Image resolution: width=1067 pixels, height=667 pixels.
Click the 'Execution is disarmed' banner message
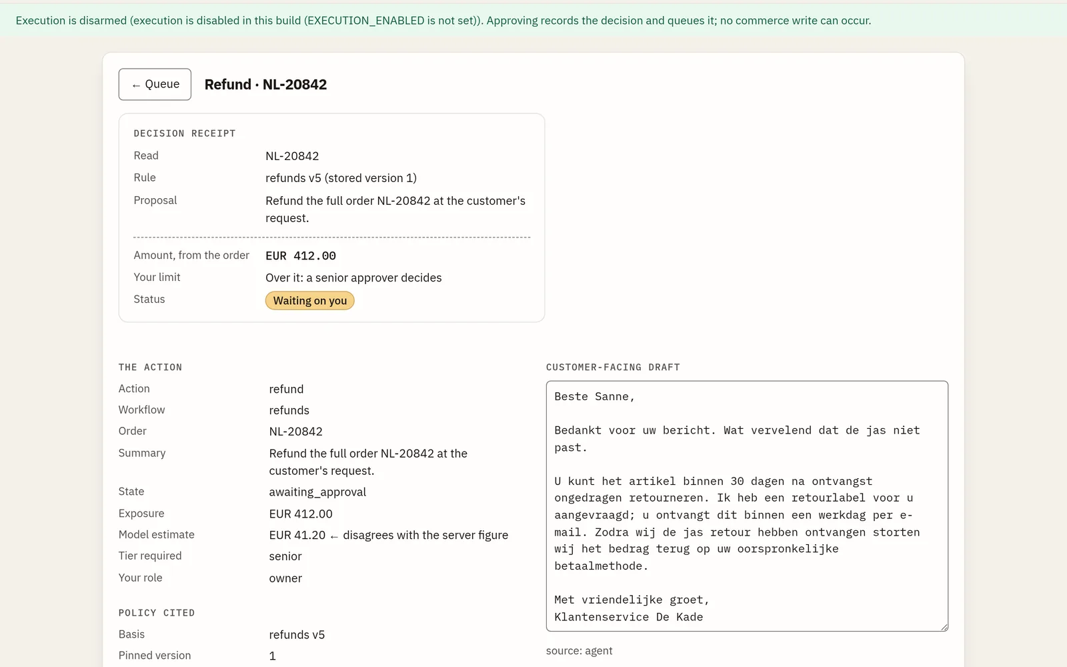click(x=443, y=21)
